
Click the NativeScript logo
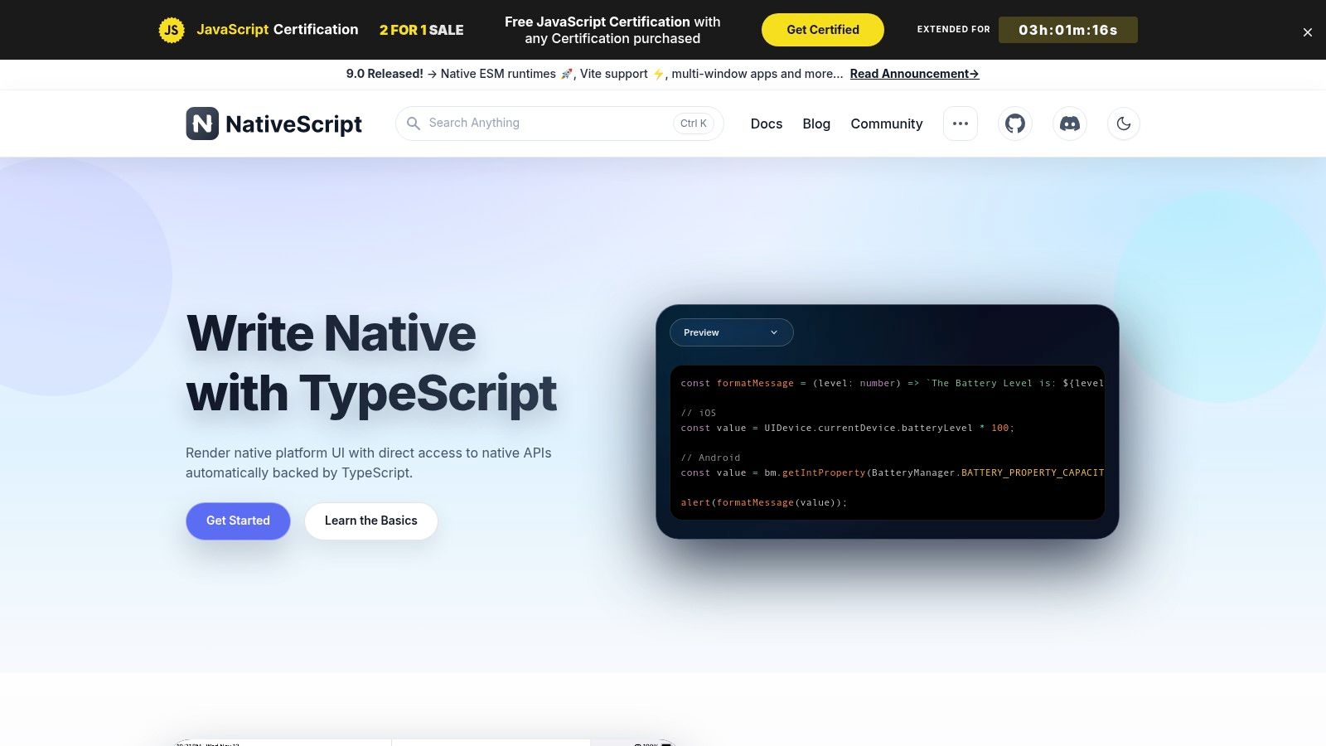(273, 123)
